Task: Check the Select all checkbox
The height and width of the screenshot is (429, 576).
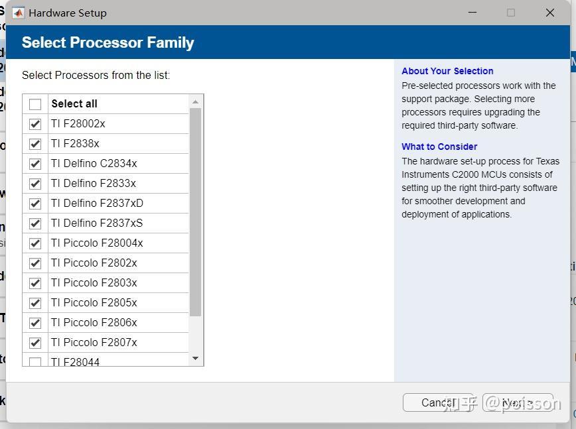Action: (35, 104)
